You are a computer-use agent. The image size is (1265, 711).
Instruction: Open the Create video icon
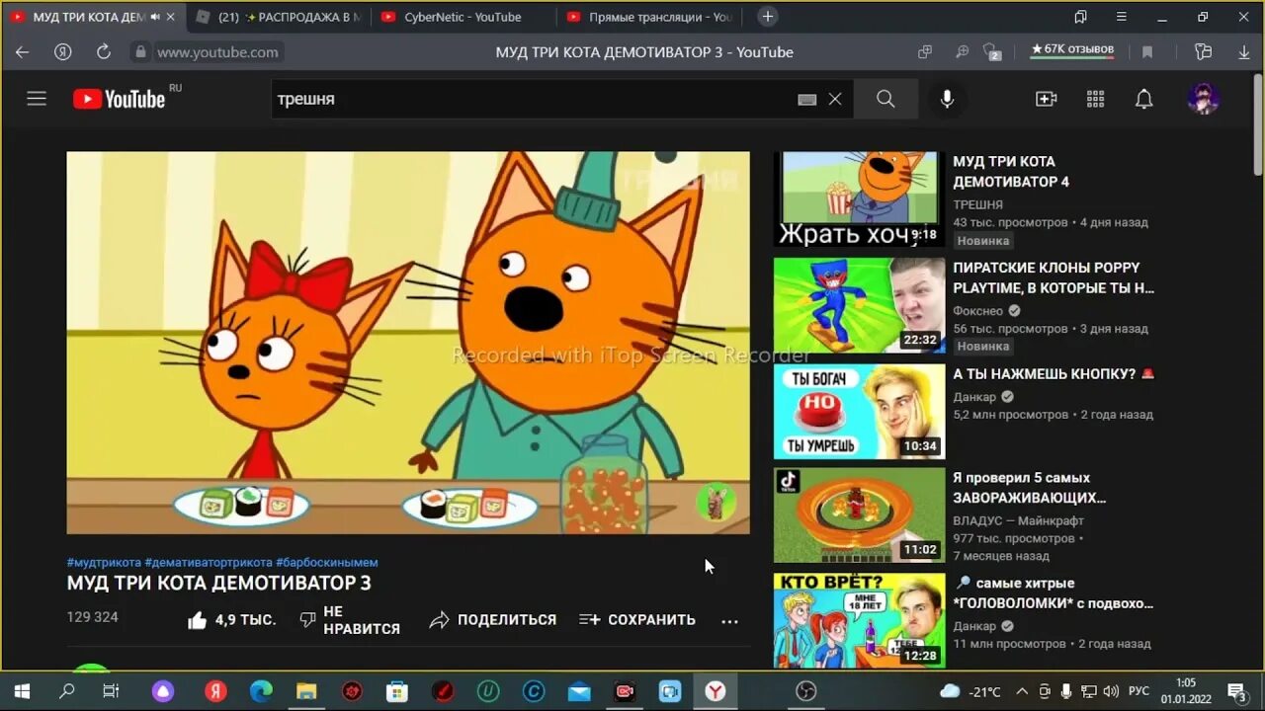[x=1046, y=99]
